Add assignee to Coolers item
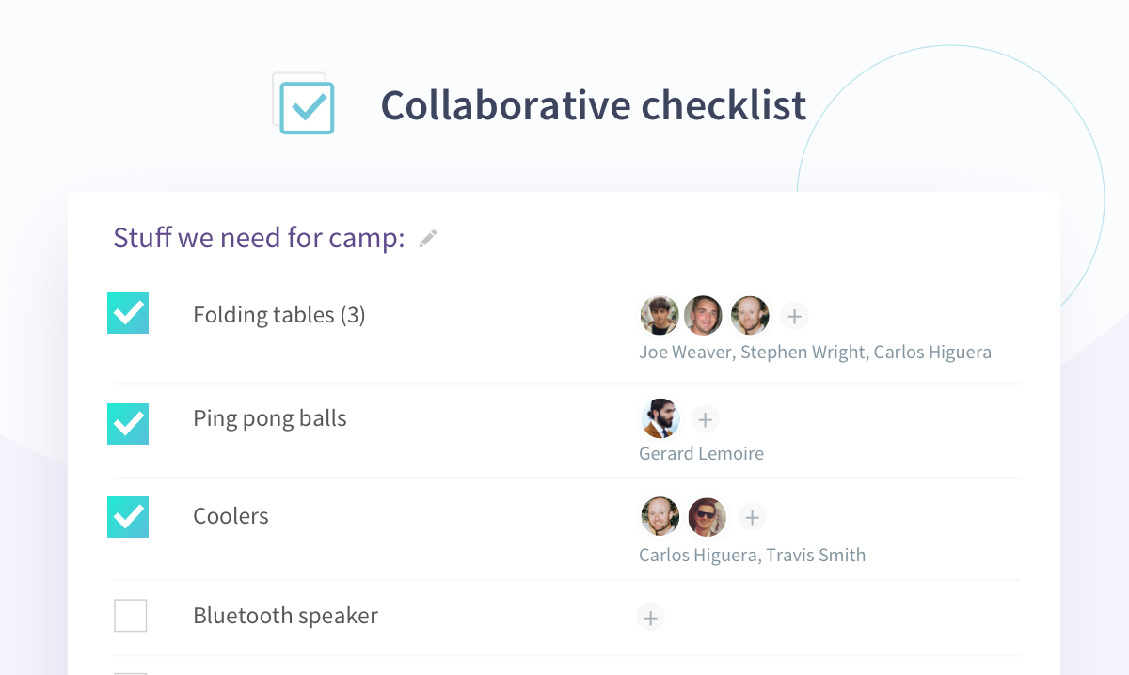The height and width of the screenshot is (675, 1129). pyautogui.click(x=751, y=516)
